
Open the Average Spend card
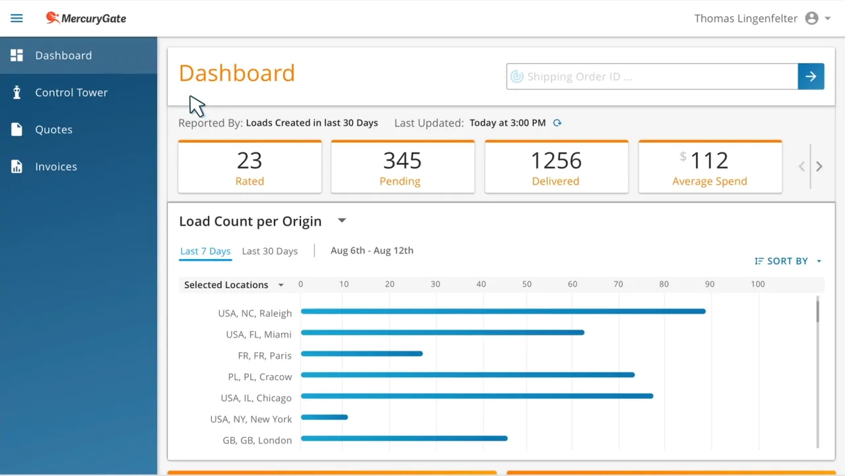coord(710,167)
